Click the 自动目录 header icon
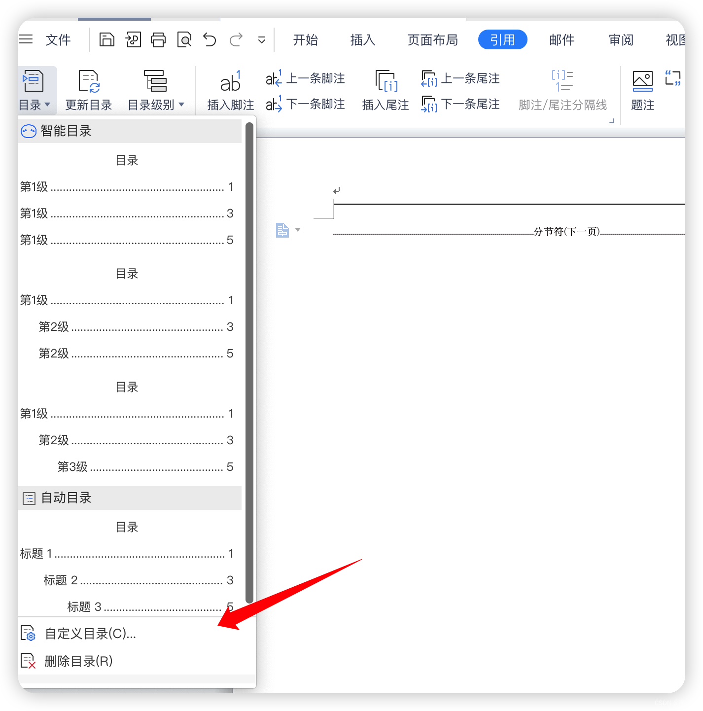The width and height of the screenshot is (703, 711). pyautogui.click(x=29, y=498)
